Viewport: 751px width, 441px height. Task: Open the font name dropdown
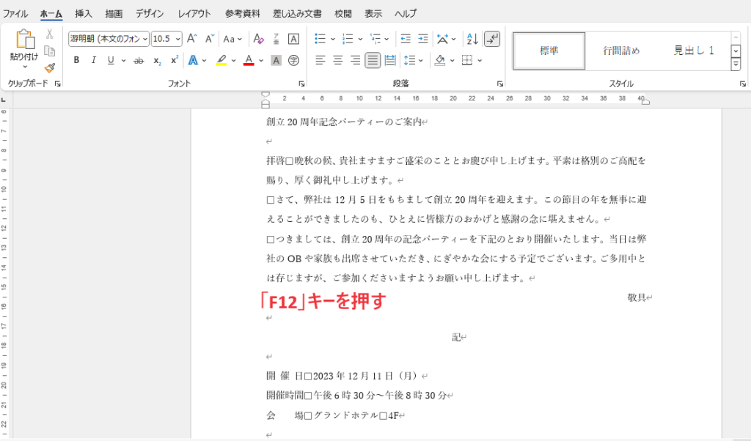pos(145,40)
